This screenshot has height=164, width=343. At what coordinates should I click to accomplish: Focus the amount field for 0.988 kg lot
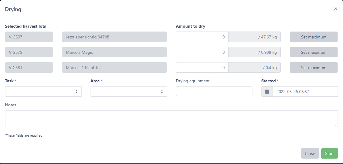pos(202,52)
